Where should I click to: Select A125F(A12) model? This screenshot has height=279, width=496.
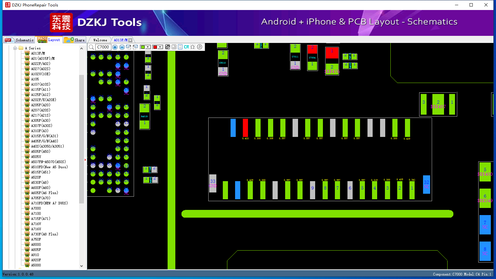pyautogui.click(x=41, y=95)
